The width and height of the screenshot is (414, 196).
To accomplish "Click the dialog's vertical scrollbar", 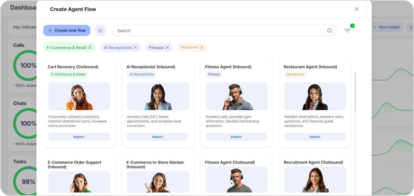I will tap(355, 92).
